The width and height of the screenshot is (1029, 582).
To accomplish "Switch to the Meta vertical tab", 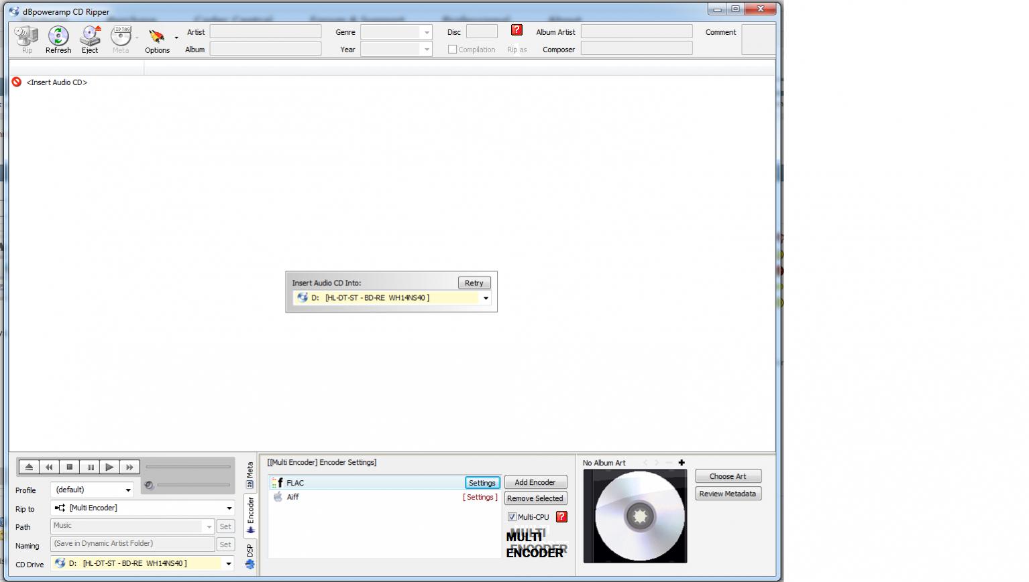I will 250,474.
